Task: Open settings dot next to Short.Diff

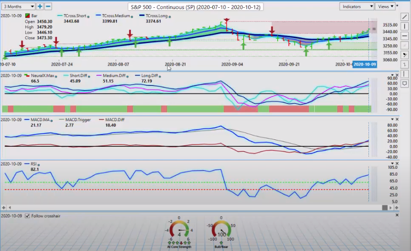Action: [89, 77]
